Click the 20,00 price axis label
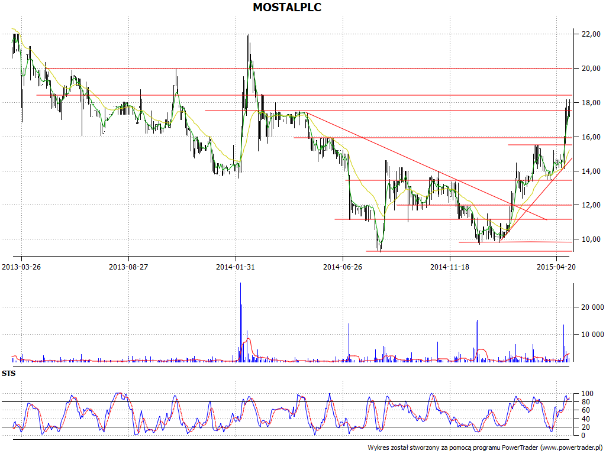Viewport: 606px width, 454px height. pyautogui.click(x=591, y=69)
